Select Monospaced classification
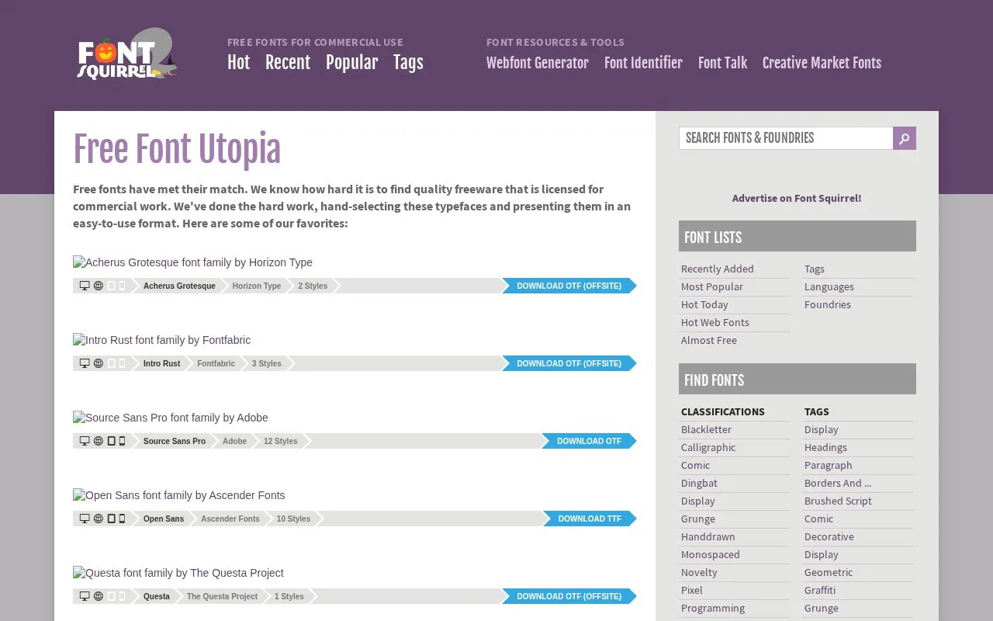The width and height of the screenshot is (993, 621). pyautogui.click(x=711, y=554)
